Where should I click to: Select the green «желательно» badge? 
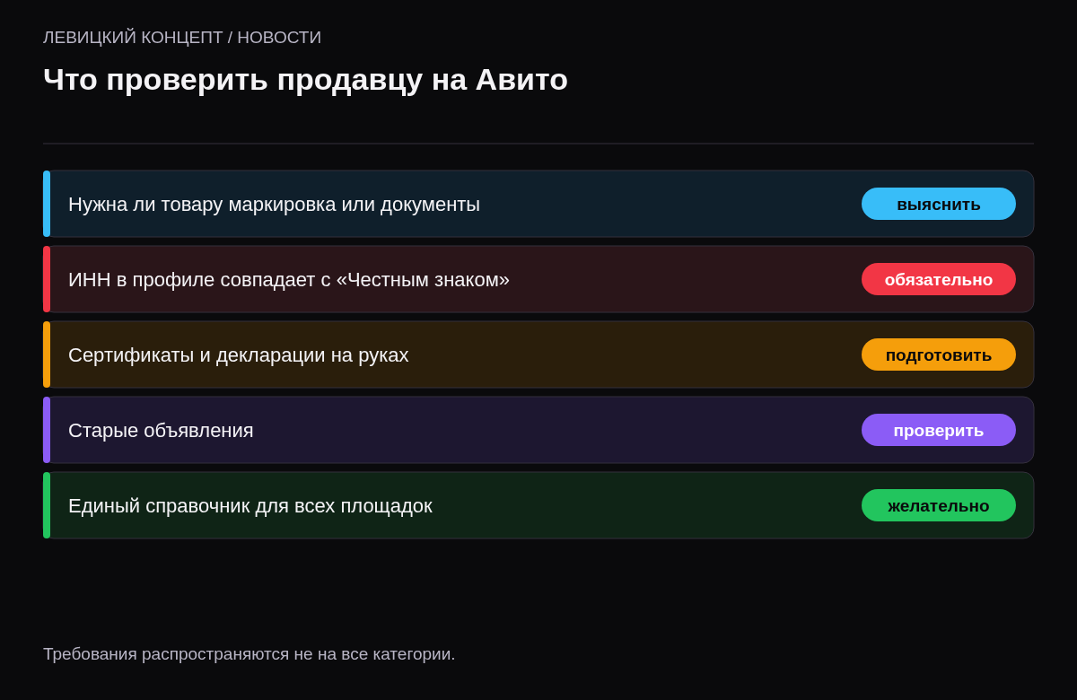[939, 505]
